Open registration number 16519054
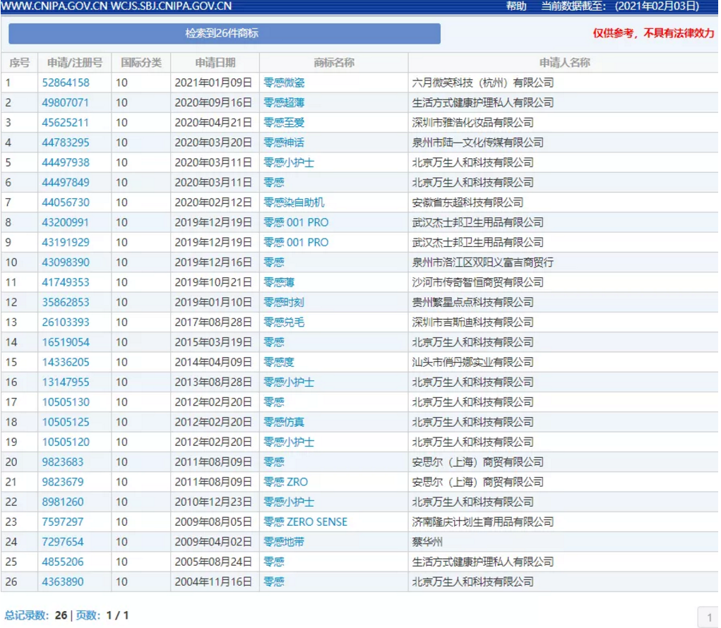This screenshot has width=721, height=628. (66, 342)
